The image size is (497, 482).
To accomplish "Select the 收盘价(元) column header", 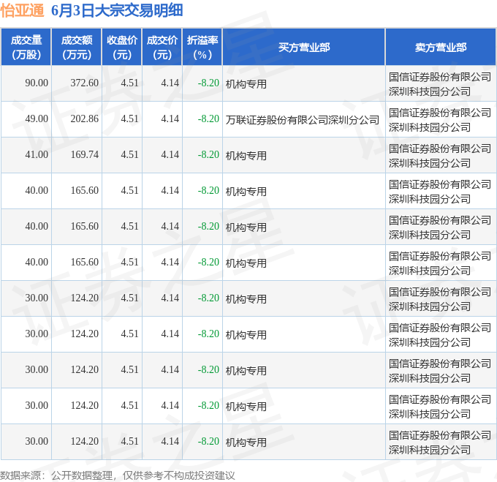I will coord(122,48).
